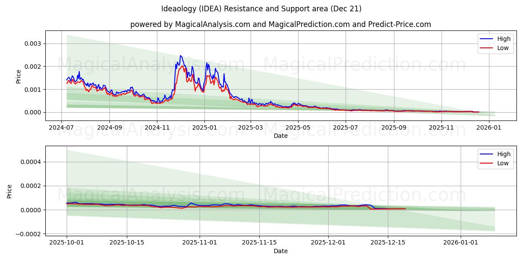Click the '2024-09' x-axis tick label

coord(109,127)
